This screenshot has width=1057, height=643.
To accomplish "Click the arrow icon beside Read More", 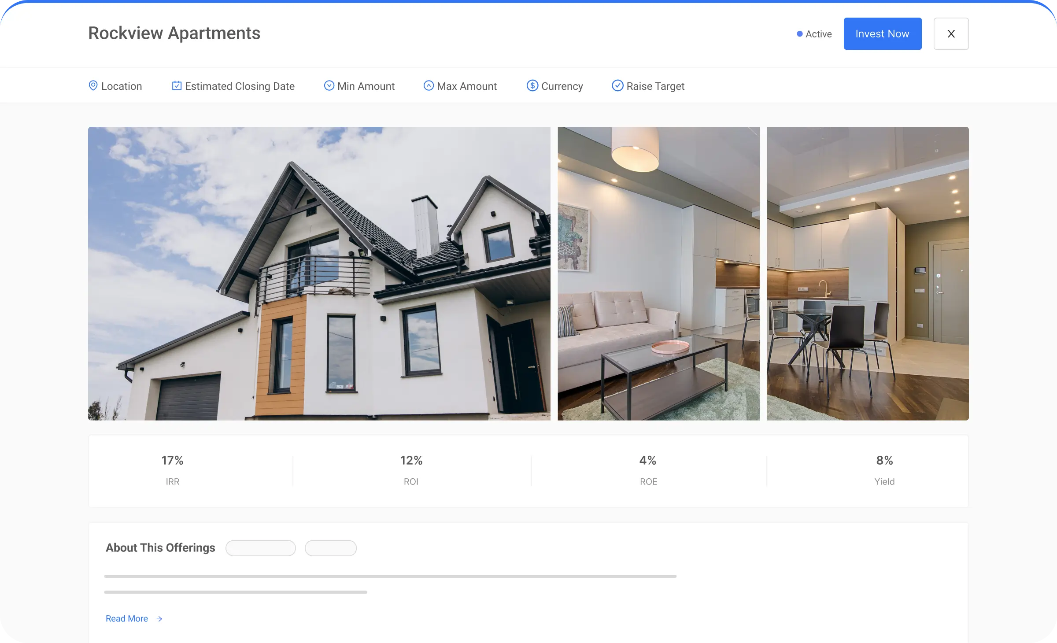I will click(x=159, y=619).
